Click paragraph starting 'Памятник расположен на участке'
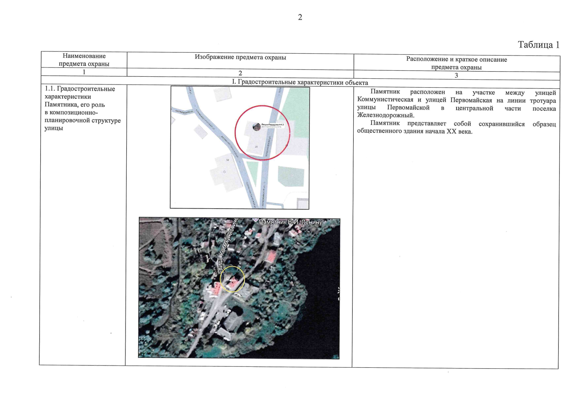This screenshot has width=579, height=409. (x=457, y=104)
